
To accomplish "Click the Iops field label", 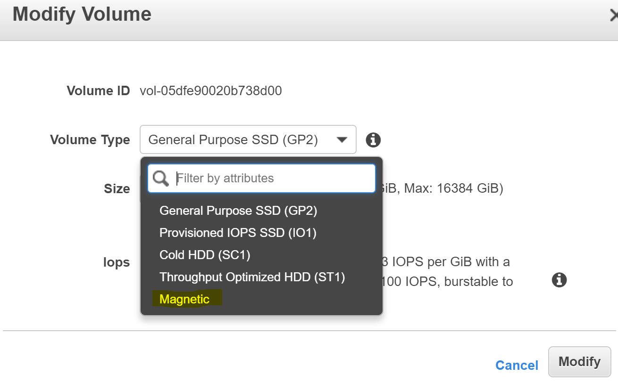I will tap(116, 262).
